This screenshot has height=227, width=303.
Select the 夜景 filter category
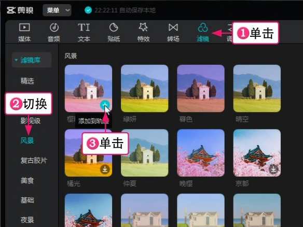click(27, 220)
